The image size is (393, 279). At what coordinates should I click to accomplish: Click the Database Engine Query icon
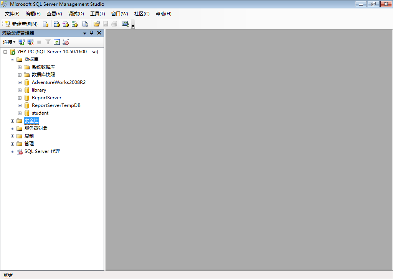46,24
